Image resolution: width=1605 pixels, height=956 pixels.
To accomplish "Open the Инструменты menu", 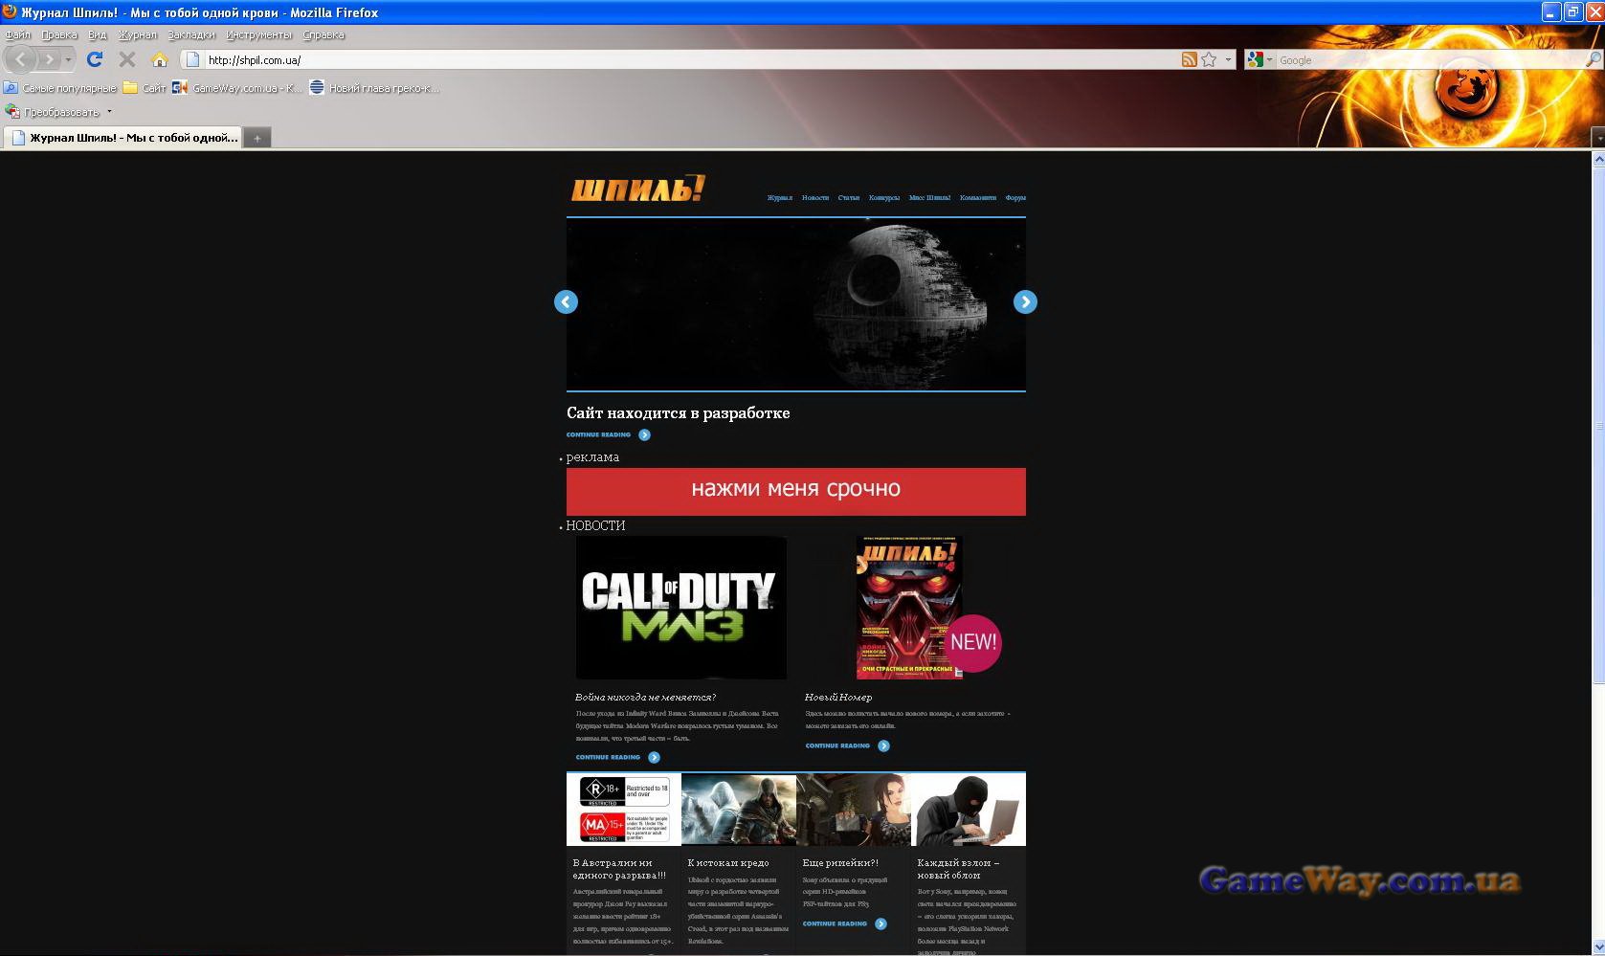I will pyautogui.click(x=258, y=34).
